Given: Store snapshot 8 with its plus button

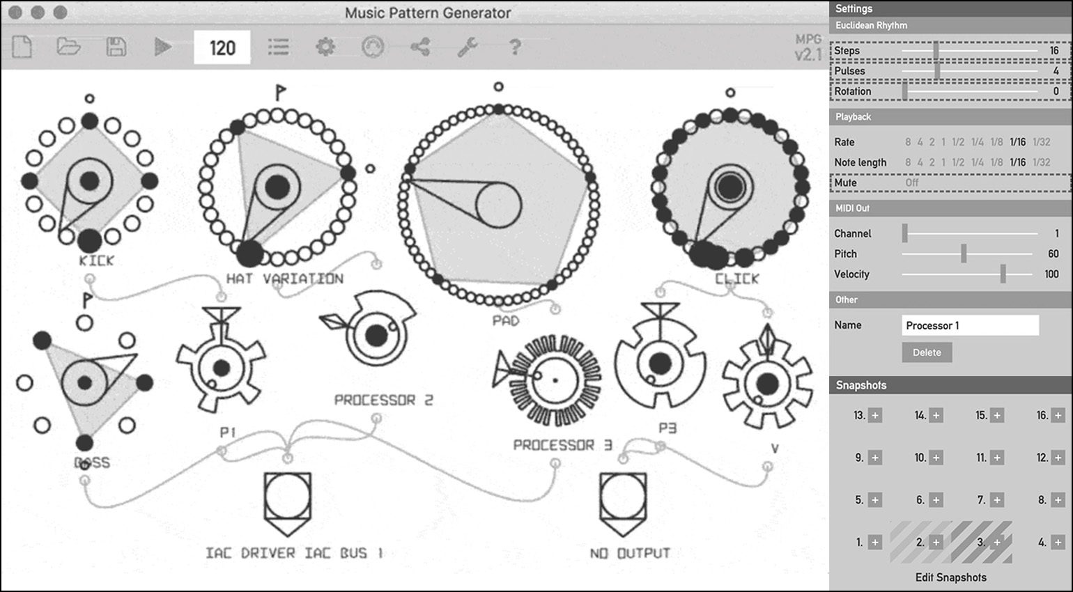Looking at the screenshot, I should pos(1058,500).
